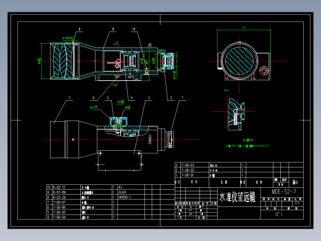Select the 备注 remarks column header
321x241 pixels.
295,182
